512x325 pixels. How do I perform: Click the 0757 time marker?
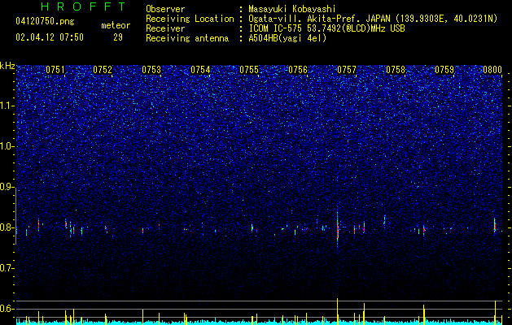347,70
